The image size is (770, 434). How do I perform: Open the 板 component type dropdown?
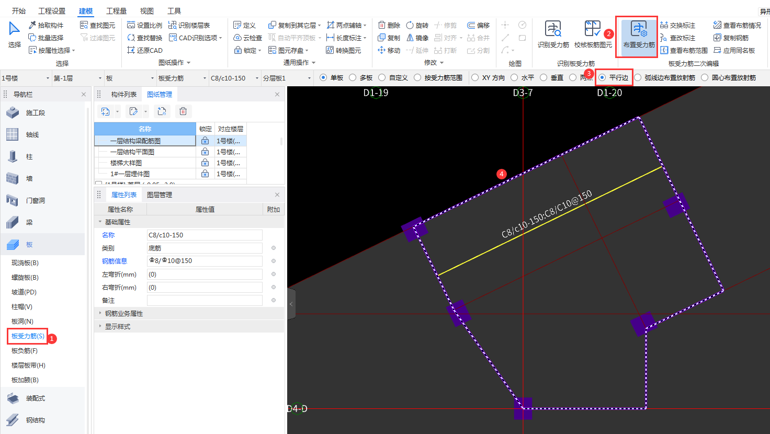[130, 78]
